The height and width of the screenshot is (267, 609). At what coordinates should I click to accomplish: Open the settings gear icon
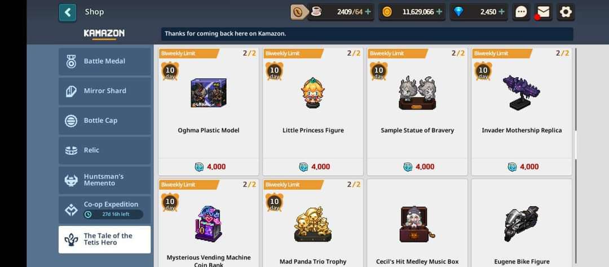[x=566, y=12]
